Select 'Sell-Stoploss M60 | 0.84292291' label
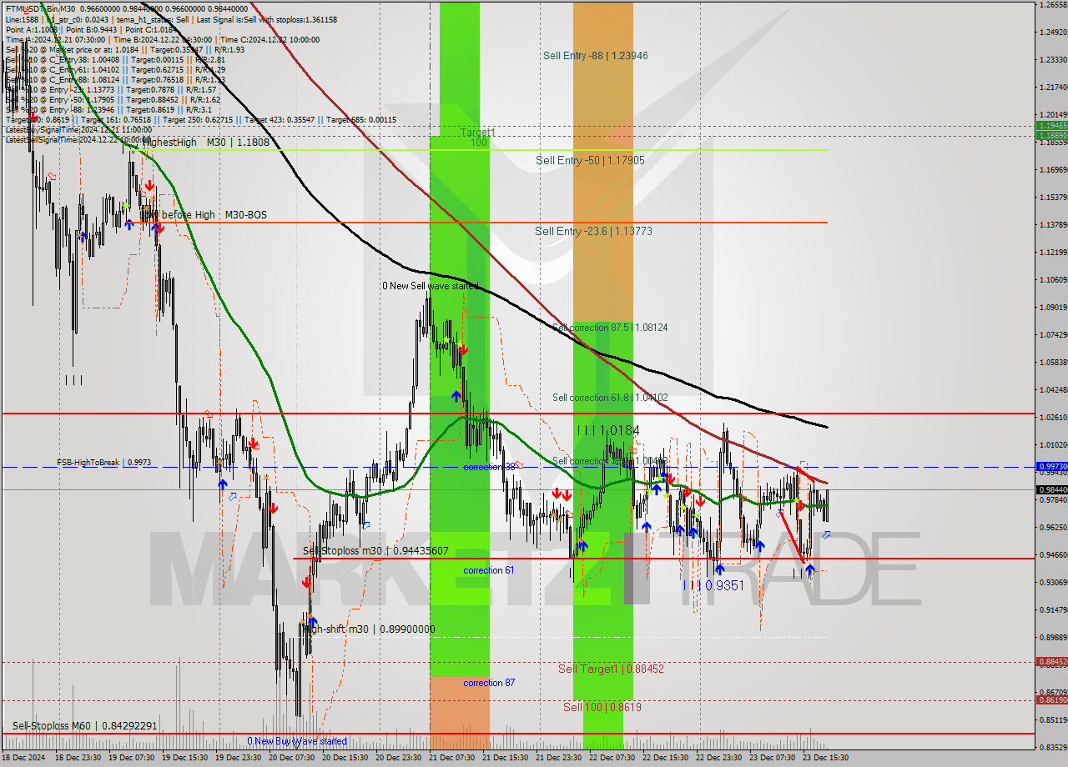The height and width of the screenshot is (767, 1068). [x=84, y=726]
